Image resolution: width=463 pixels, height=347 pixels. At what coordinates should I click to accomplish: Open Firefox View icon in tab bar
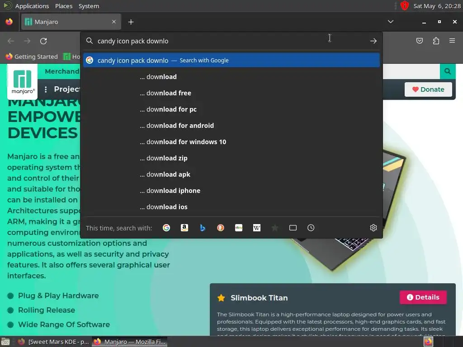(x=9, y=22)
